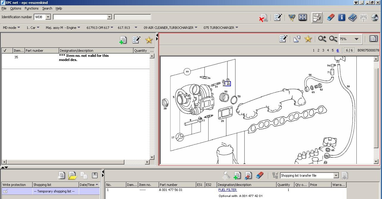This screenshot has height=199, width=382.
Task: Click the printer icon in the top toolbar
Action: [317, 18]
